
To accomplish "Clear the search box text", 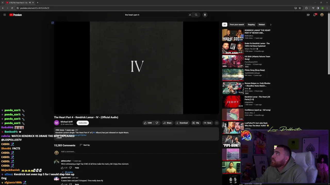I will (190, 15).
